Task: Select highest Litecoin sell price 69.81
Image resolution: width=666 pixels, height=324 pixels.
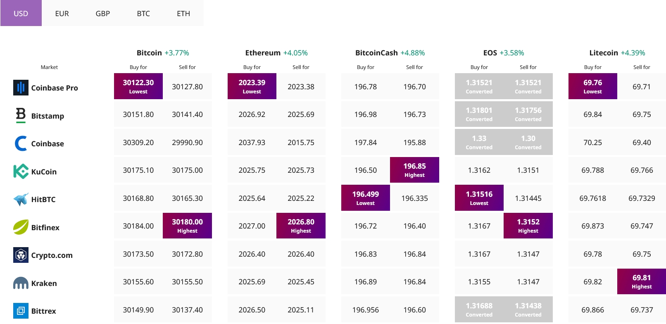Action: (642, 281)
